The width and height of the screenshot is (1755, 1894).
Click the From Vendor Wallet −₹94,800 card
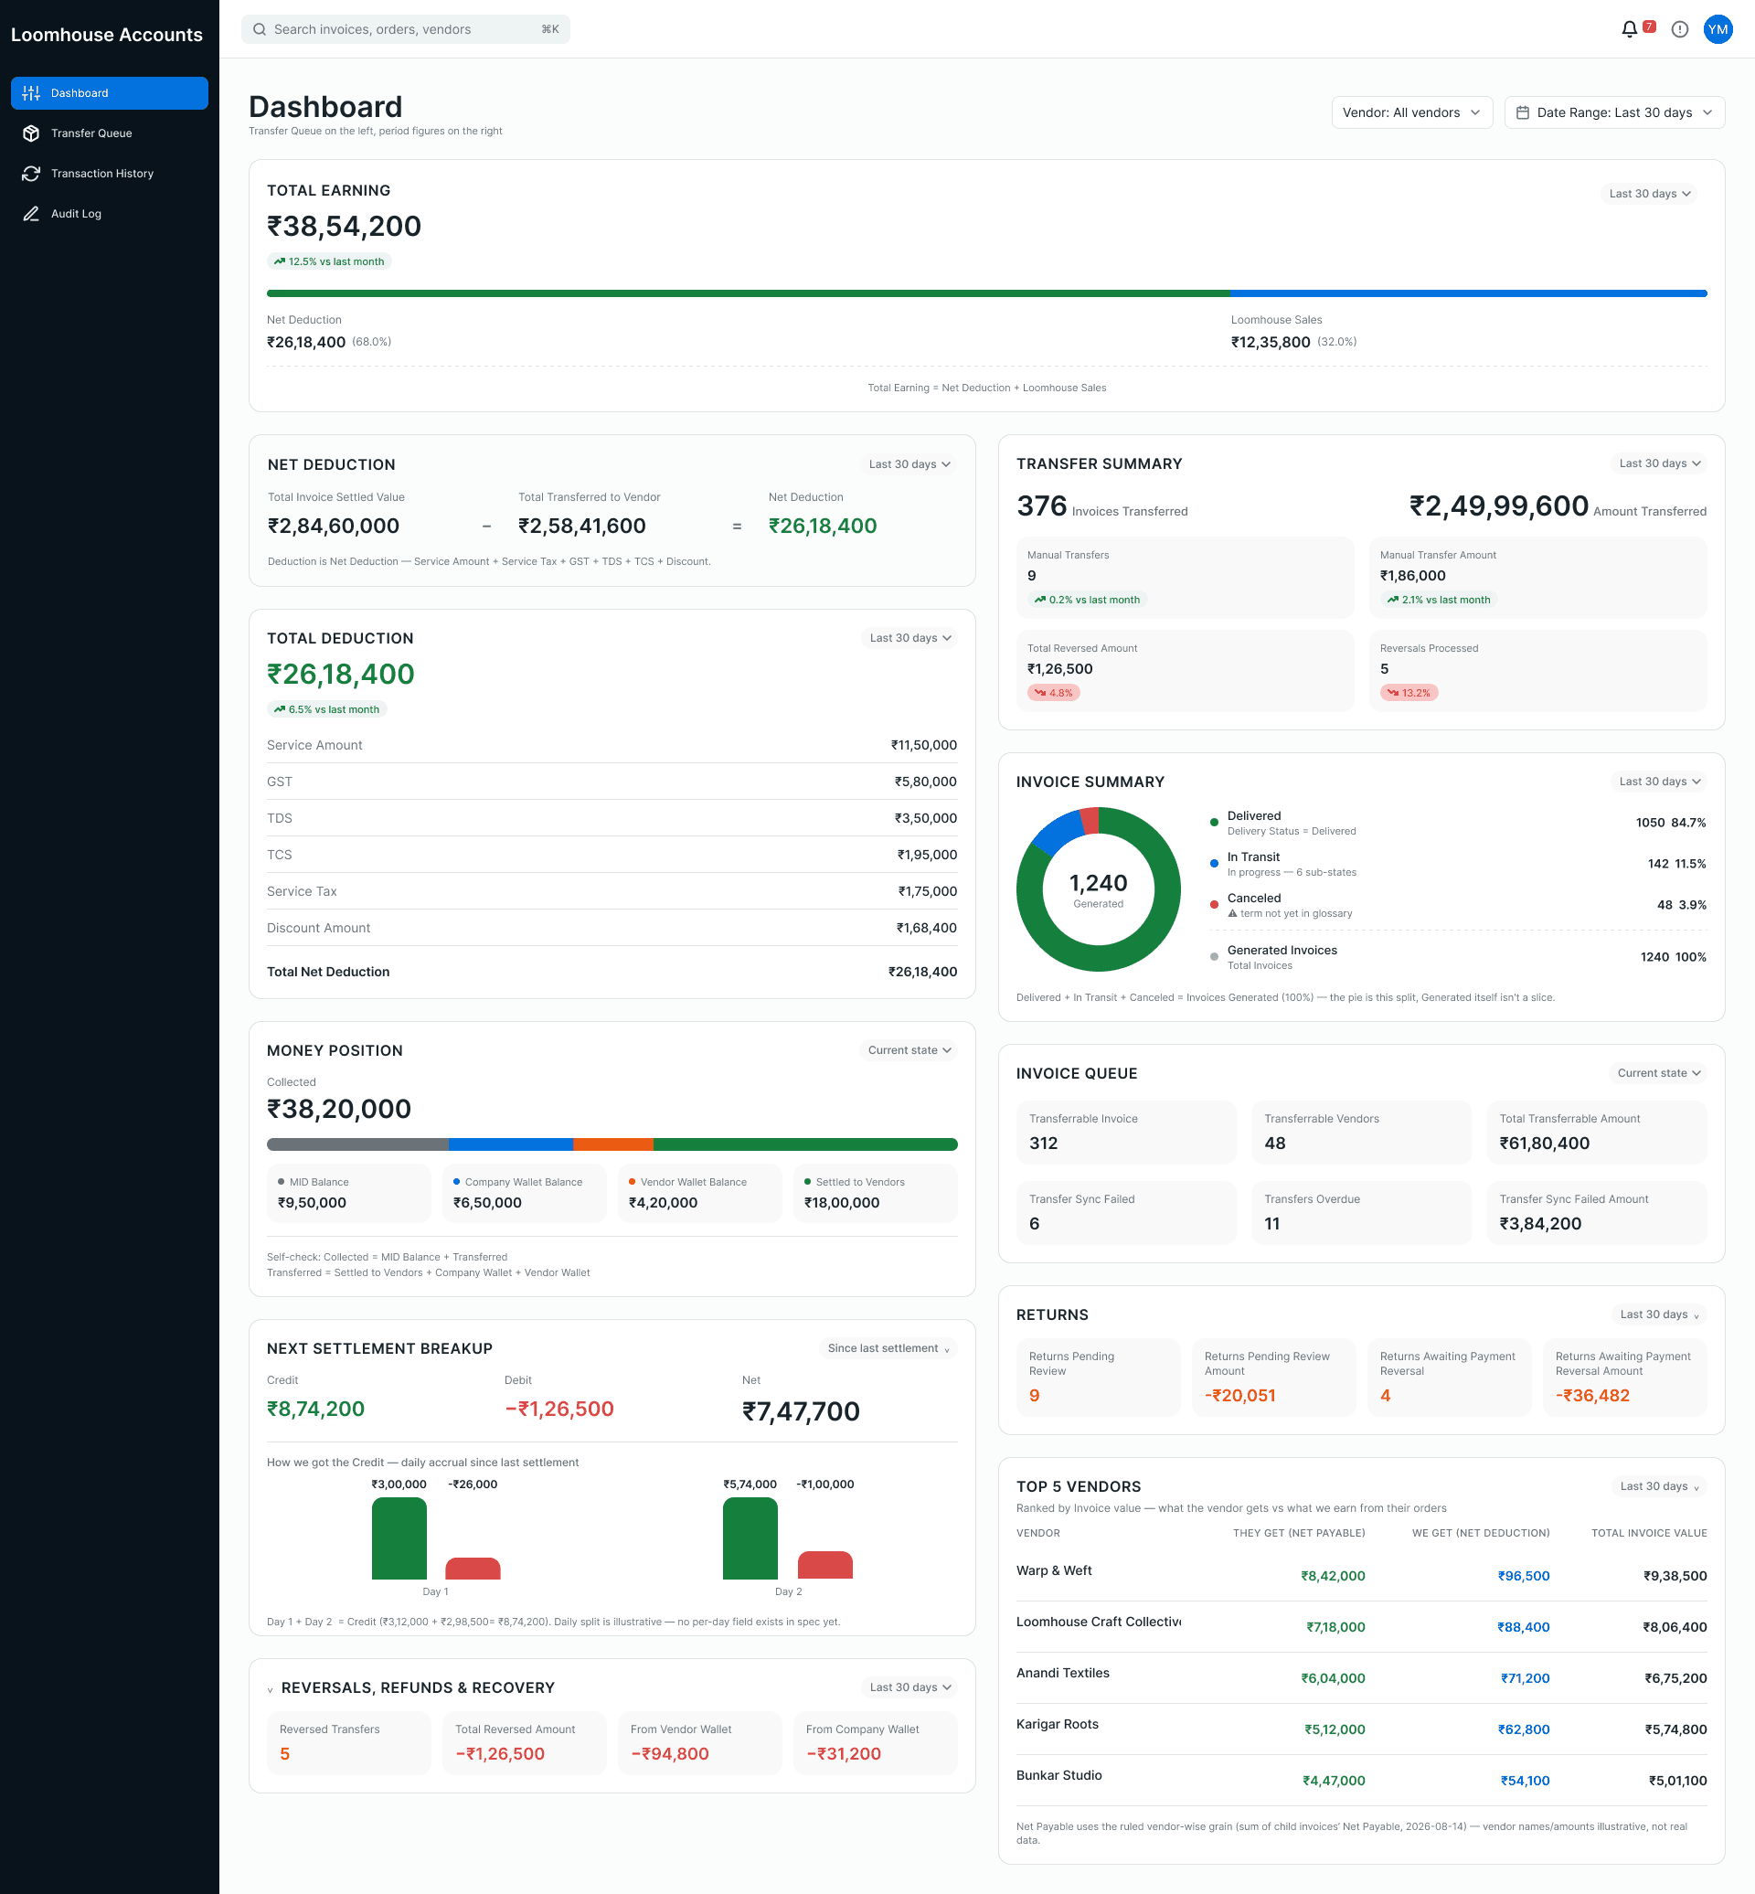[x=699, y=1743]
